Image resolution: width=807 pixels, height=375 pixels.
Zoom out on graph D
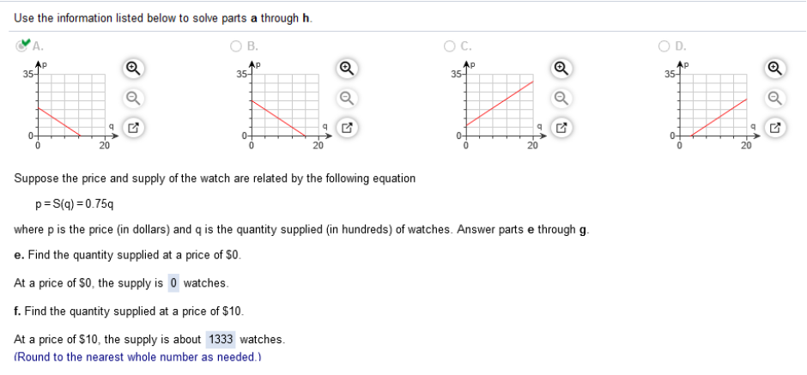pyautogui.click(x=775, y=98)
